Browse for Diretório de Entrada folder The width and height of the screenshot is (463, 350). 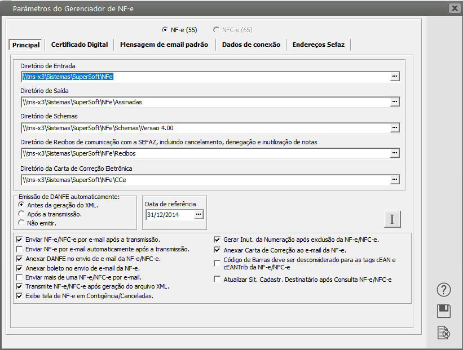tap(395, 76)
